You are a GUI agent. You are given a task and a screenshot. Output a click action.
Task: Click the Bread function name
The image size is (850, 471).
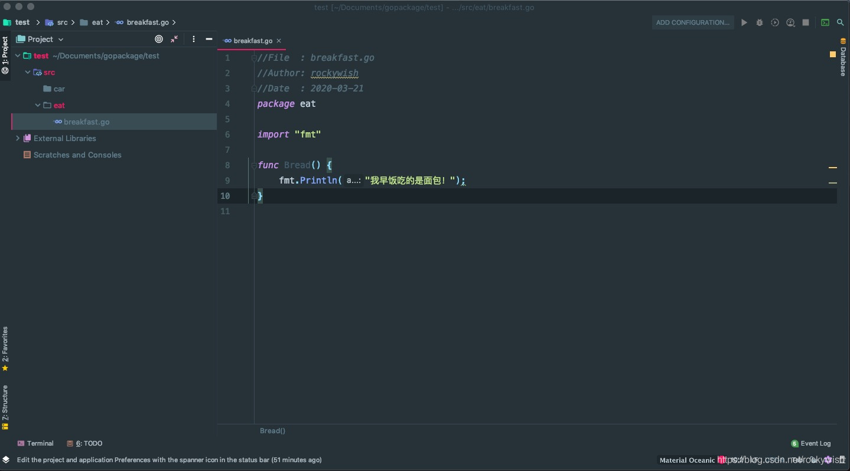(x=297, y=165)
